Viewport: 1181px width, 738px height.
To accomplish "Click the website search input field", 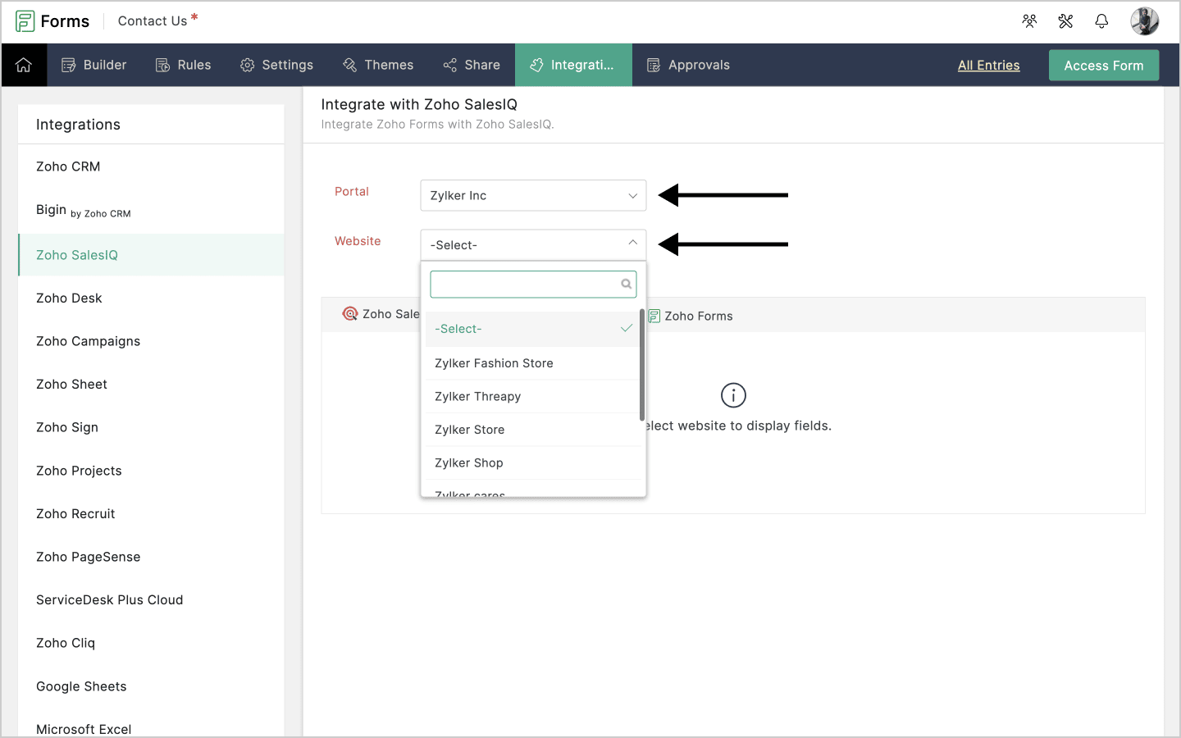I will (x=533, y=285).
